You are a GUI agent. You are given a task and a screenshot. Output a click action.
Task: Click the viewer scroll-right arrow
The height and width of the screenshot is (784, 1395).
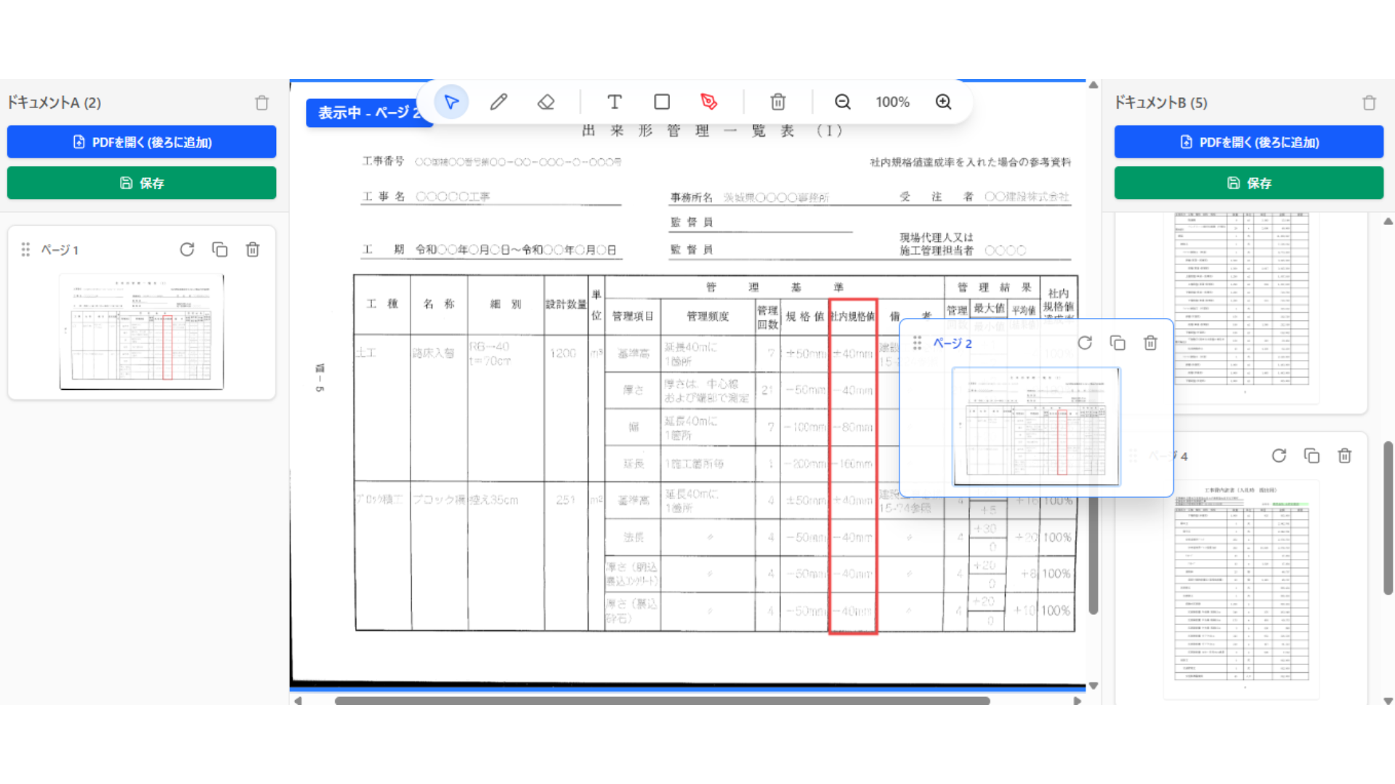click(1077, 701)
